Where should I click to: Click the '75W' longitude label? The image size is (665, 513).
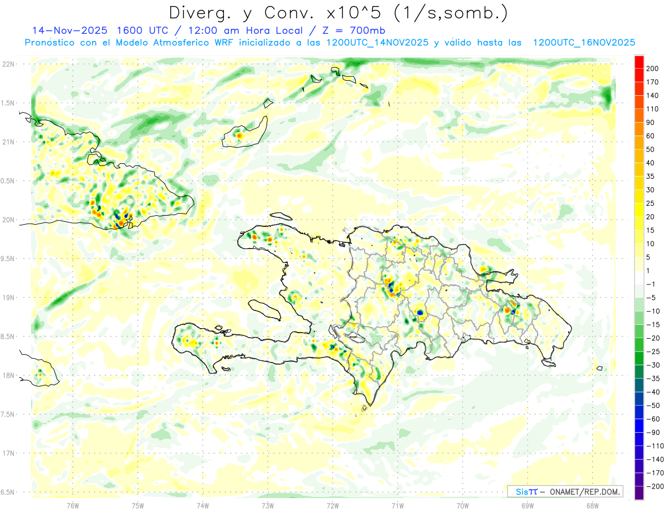coord(138,506)
